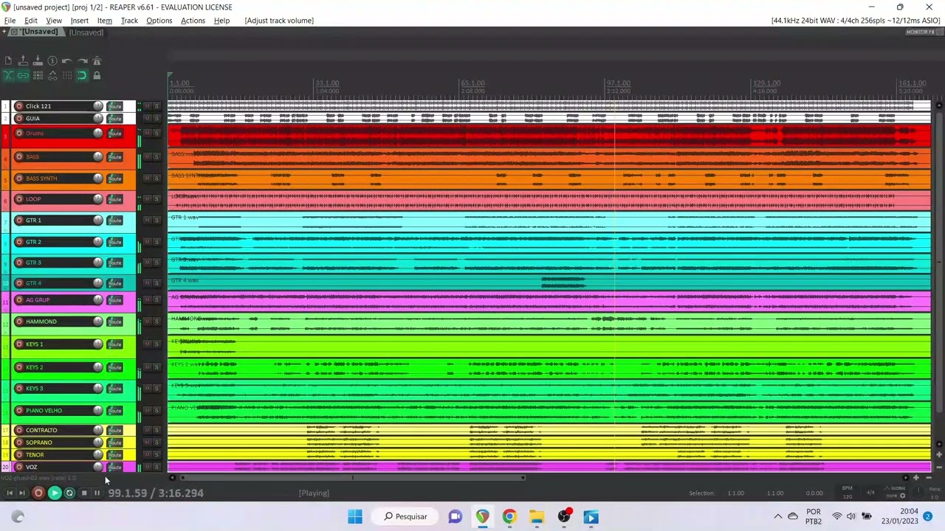Open the Insert menu
Image resolution: width=945 pixels, height=531 pixels.
point(79,21)
